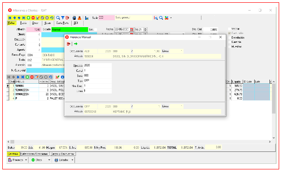Click the red delete record icon in top toolbar
Image resolution: width=281 pixels, height=174 pixels.
pyautogui.click(x=33, y=18)
